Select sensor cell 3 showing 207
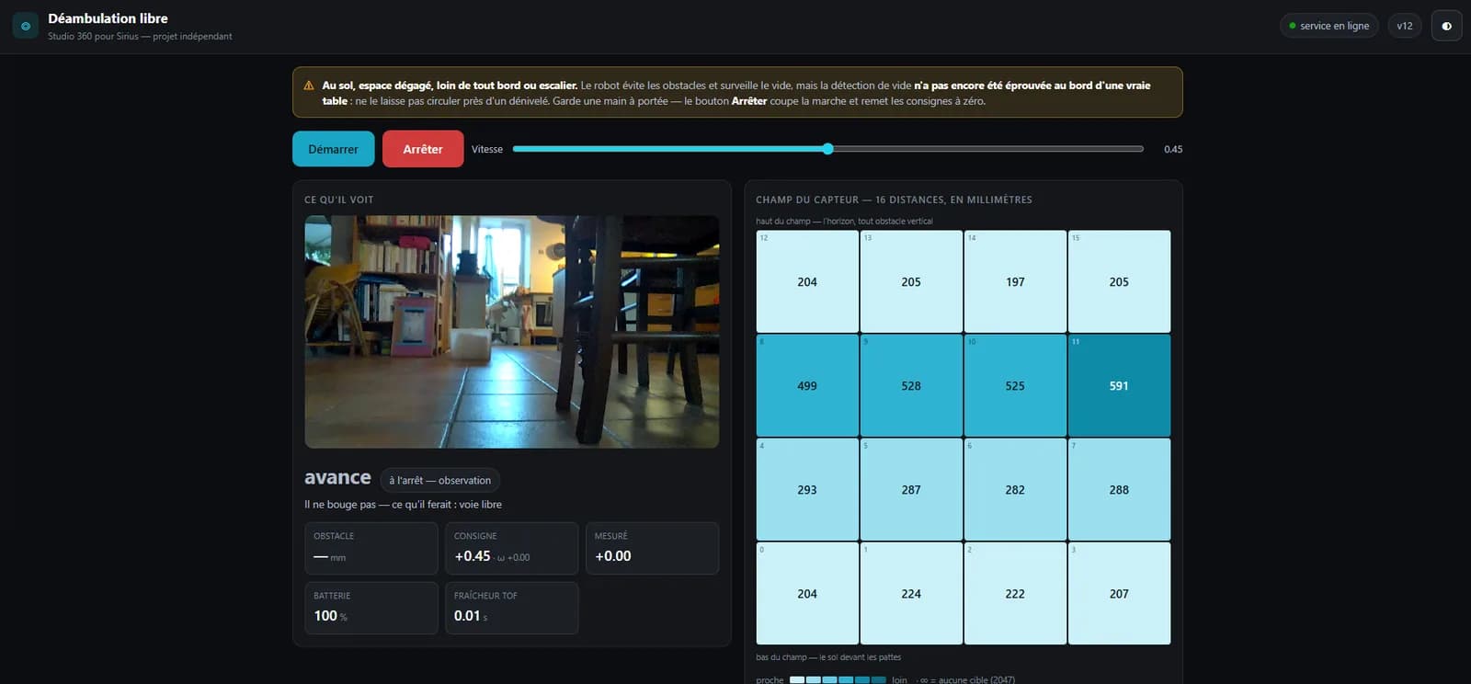Viewport: 1471px width, 684px height. 1119,593
